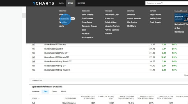Click the IWF ticker symbol
Viewport: 188px width, 104px height.
tap(33, 45)
